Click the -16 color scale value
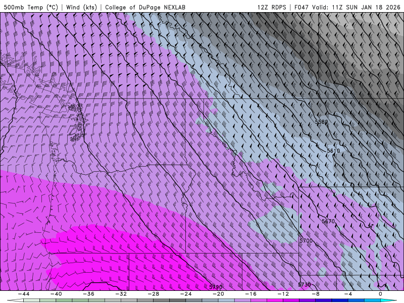 tap(250, 294)
